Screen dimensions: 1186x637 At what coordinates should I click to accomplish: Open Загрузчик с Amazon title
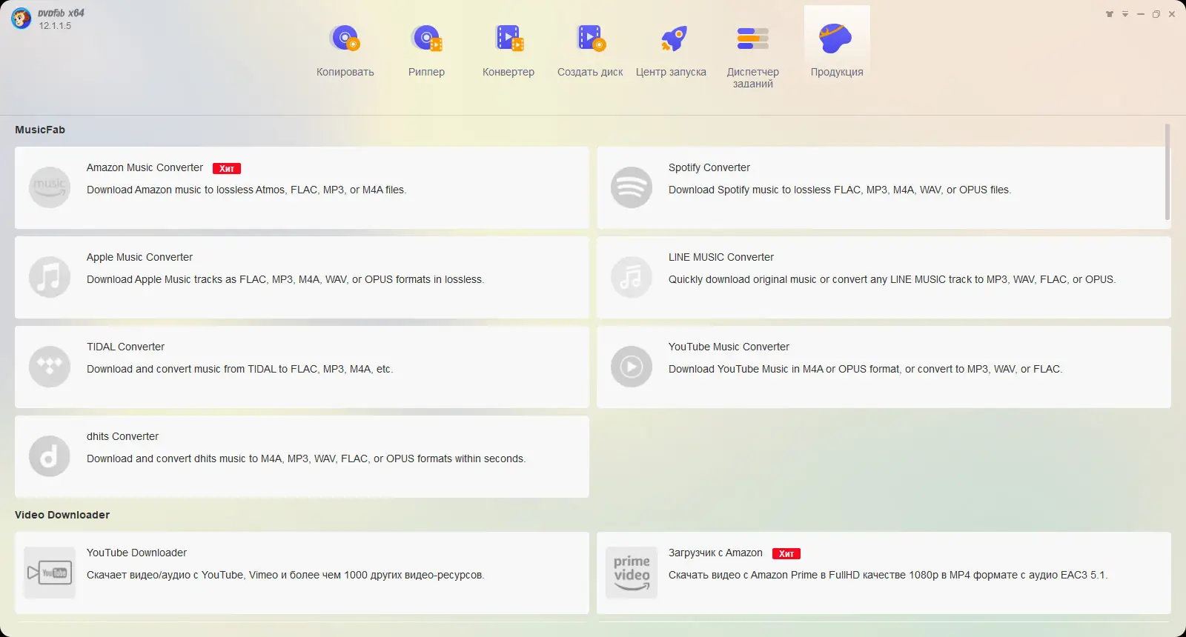[715, 553]
